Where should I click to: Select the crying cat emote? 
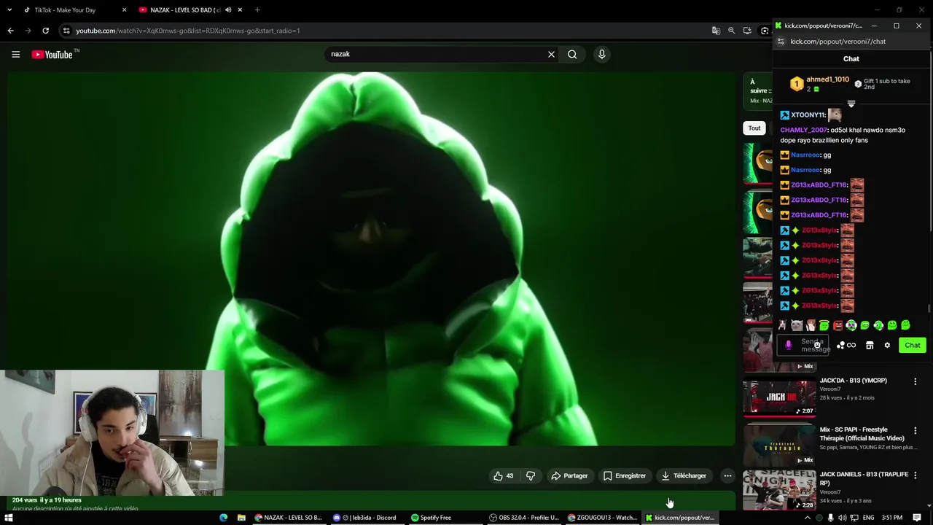(x=797, y=325)
